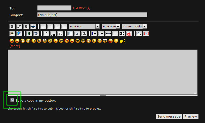Viewport: 205px width, 123px height.
Task: Insert an unordered bullet list
Action: (94, 34)
